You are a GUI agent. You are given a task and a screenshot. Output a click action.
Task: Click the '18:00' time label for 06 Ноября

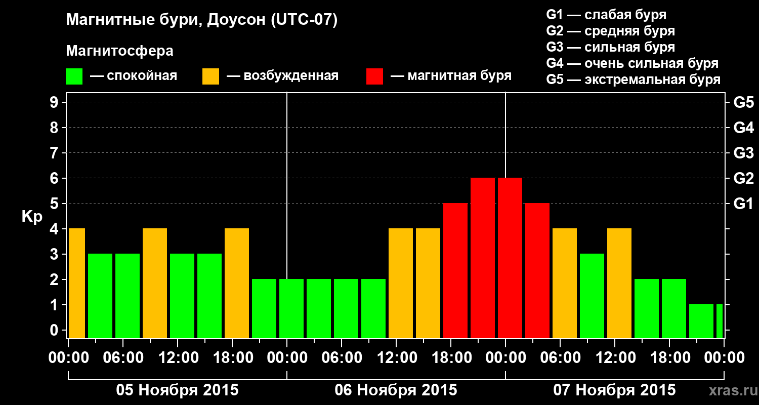pyautogui.click(x=451, y=358)
